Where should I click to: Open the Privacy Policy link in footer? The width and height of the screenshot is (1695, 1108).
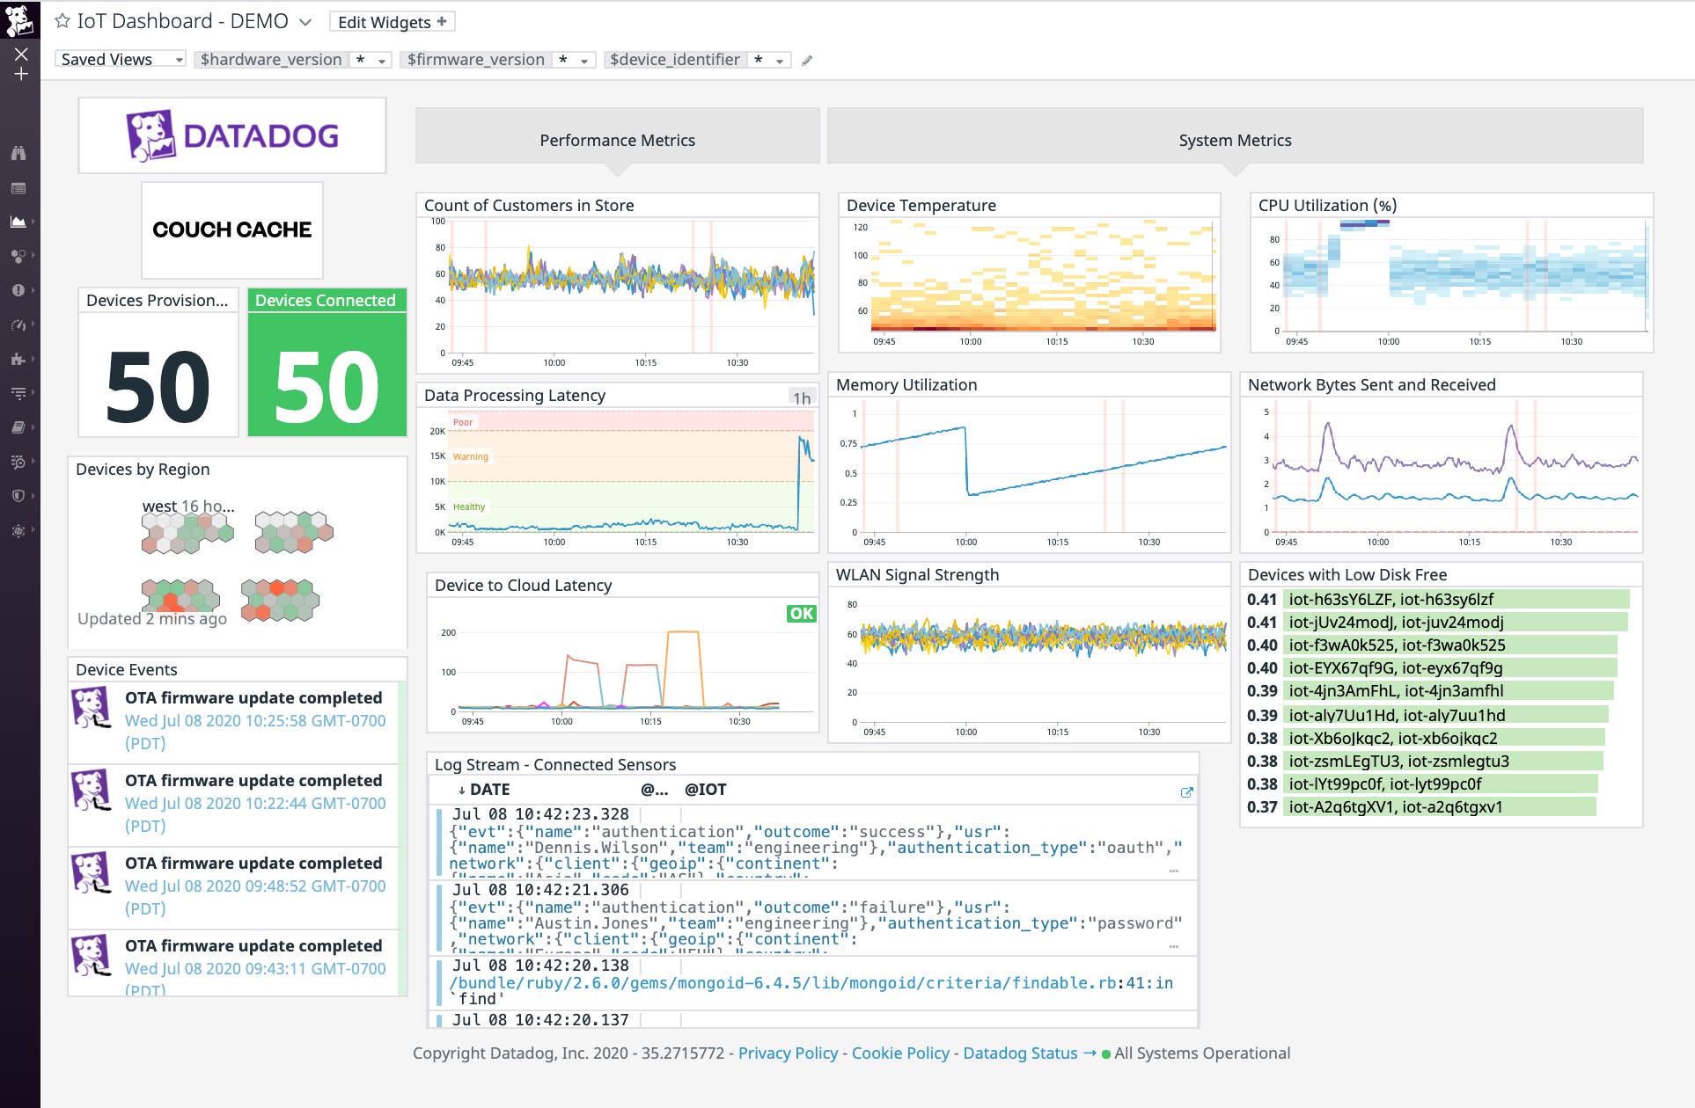click(x=788, y=1053)
